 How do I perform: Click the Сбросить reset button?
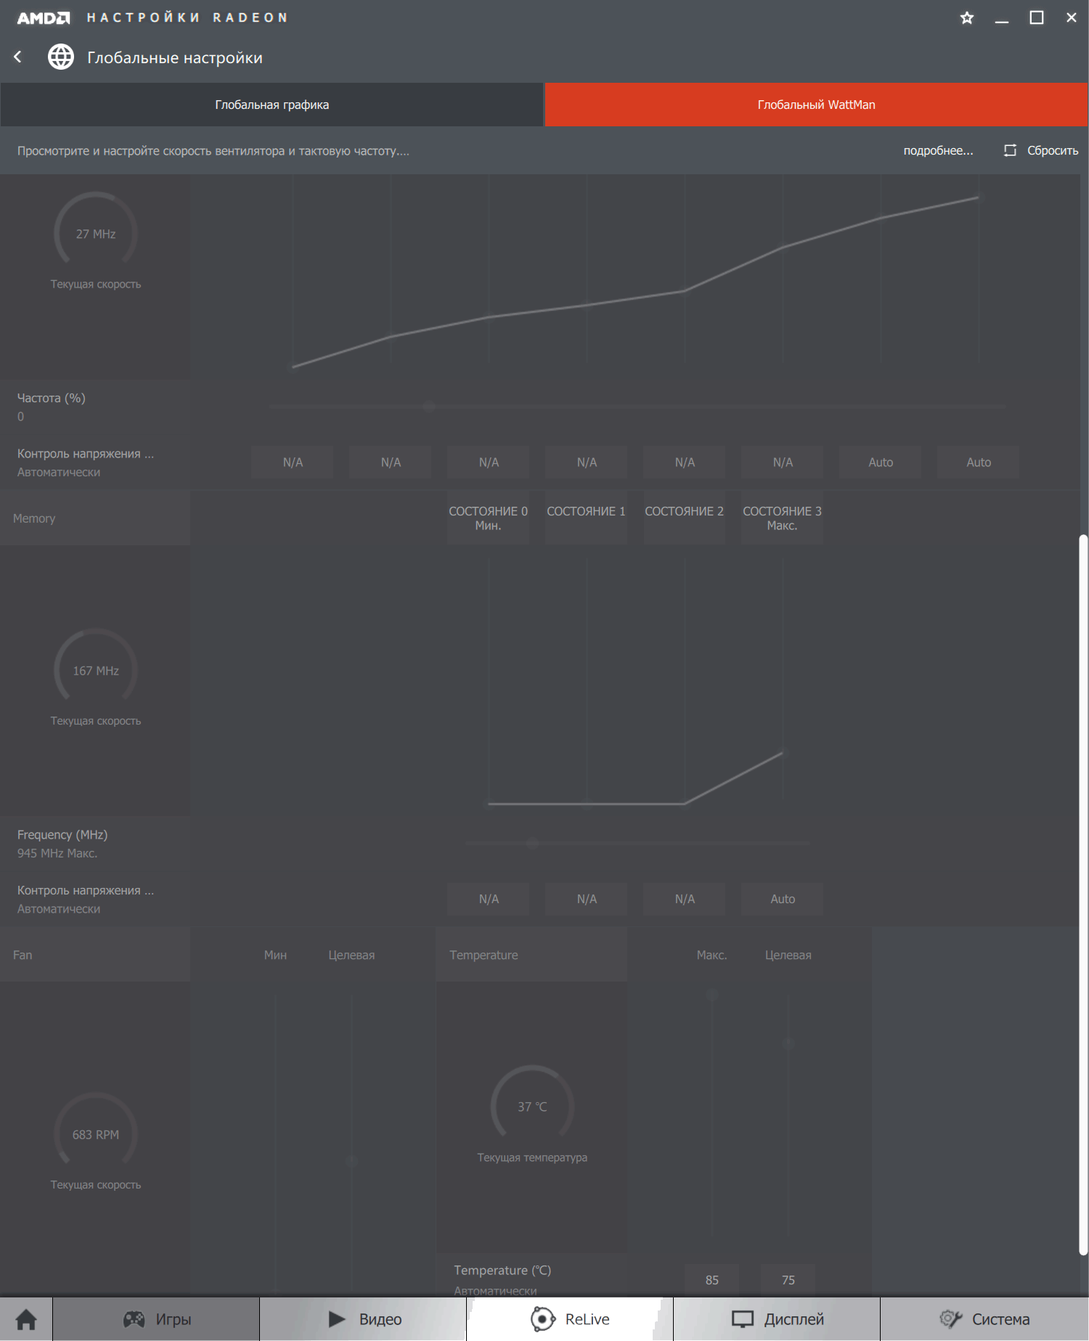[1041, 150]
